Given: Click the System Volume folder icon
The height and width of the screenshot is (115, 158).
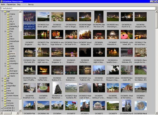Looking at the screenshot, I should [x=5, y=96].
